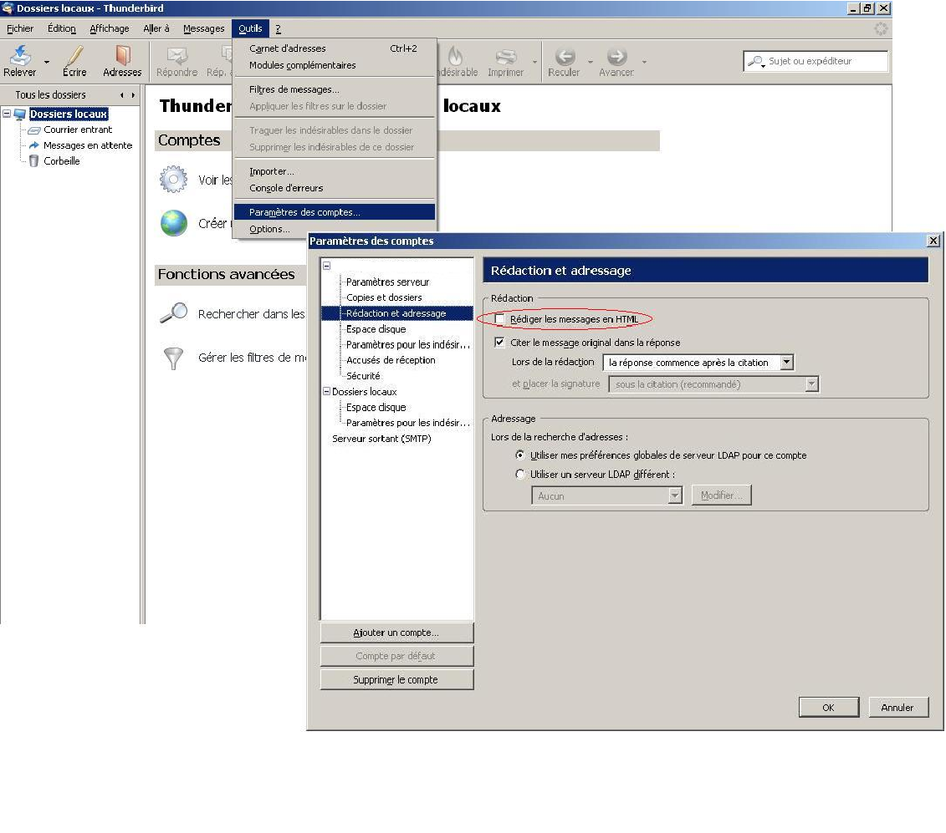Click the Sujet ou expéditeur search field
Image resolution: width=946 pixels, height=833 pixels.
816,61
